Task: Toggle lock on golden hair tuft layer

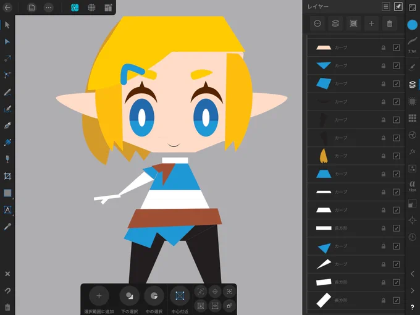Action: pos(384,156)
